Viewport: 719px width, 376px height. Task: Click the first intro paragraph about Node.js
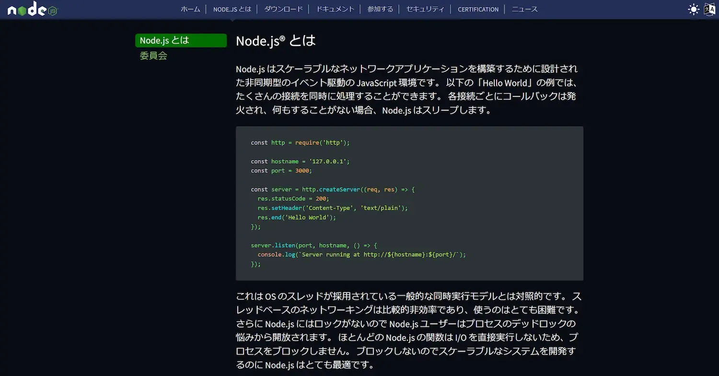pyautogui.click(x=407, y=89)
